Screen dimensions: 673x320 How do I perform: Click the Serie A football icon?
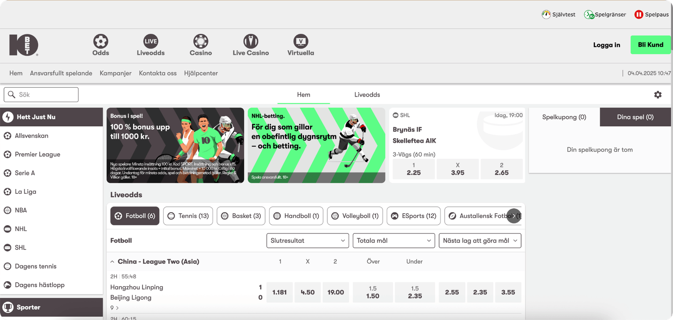pyautogui.click(x=8, y=173)
